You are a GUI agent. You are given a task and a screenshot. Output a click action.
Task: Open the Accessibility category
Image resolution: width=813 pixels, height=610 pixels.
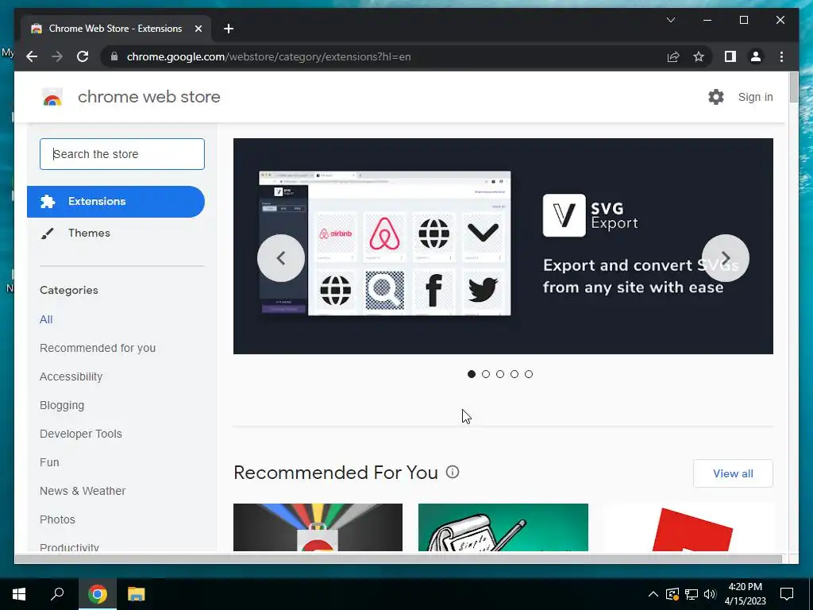[x=71, y=376]
